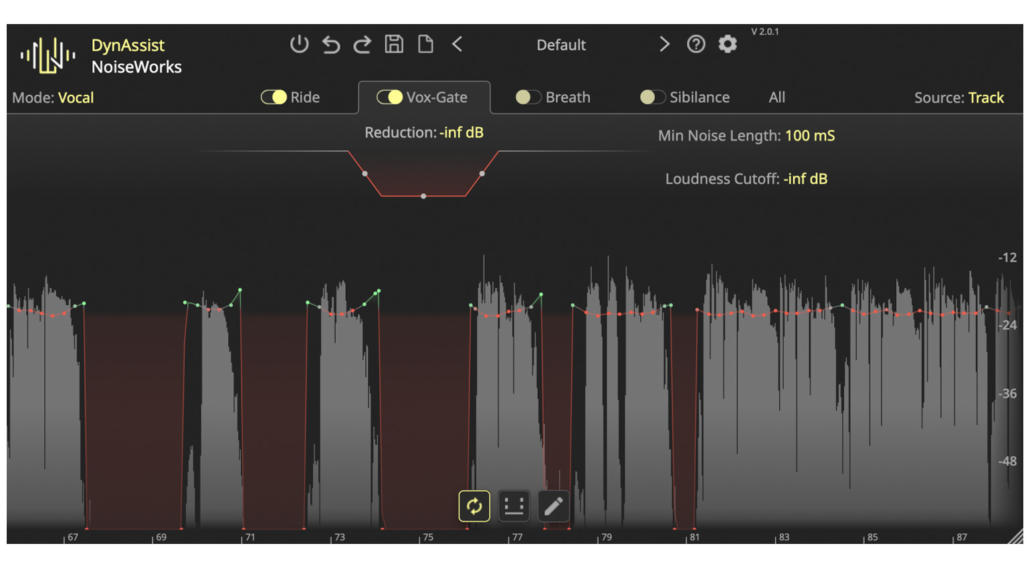Click the power bypass icon

tap(299, 45)
